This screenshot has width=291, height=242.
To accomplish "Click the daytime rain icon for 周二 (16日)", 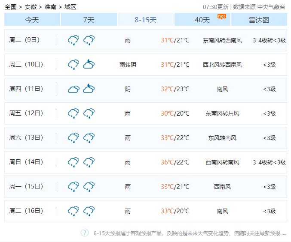I will click(x=74, y=211).
